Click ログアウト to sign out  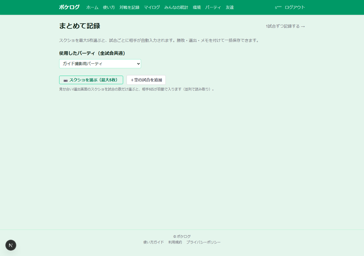coord(295,7)
